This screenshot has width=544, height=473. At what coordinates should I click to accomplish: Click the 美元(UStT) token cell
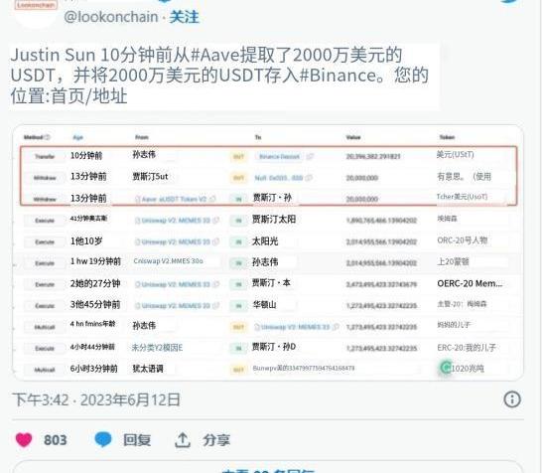[456, 154]
